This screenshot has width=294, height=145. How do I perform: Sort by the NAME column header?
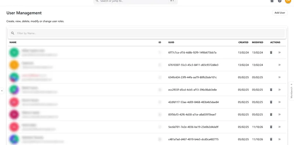click(13, 42)
